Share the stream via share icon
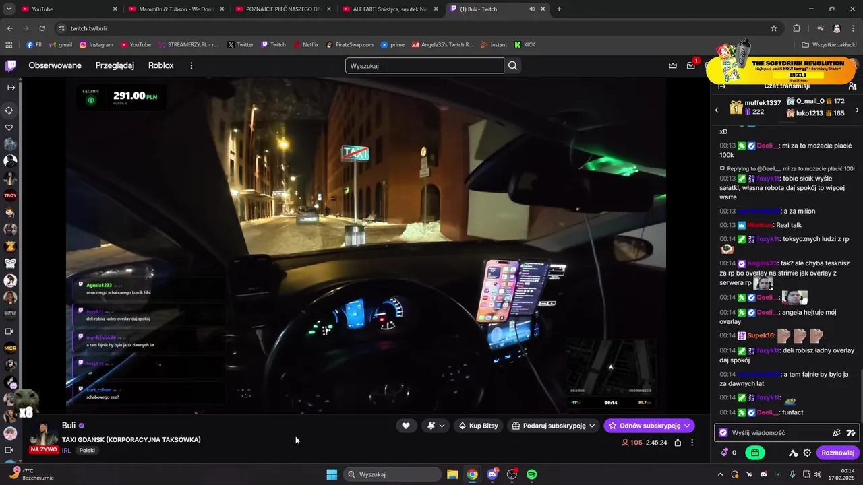This screenshot has width=863, height=485. (x=678, y=443)
